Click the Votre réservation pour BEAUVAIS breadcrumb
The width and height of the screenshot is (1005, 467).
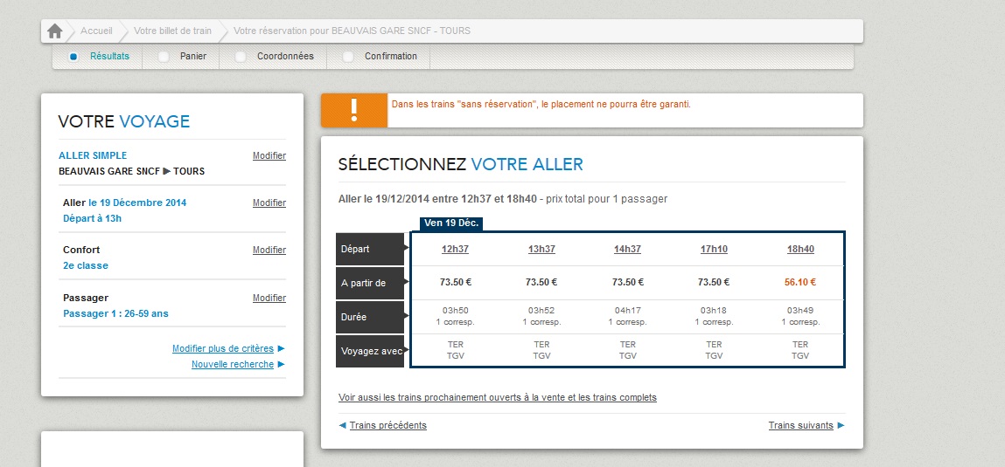(352, 31)
